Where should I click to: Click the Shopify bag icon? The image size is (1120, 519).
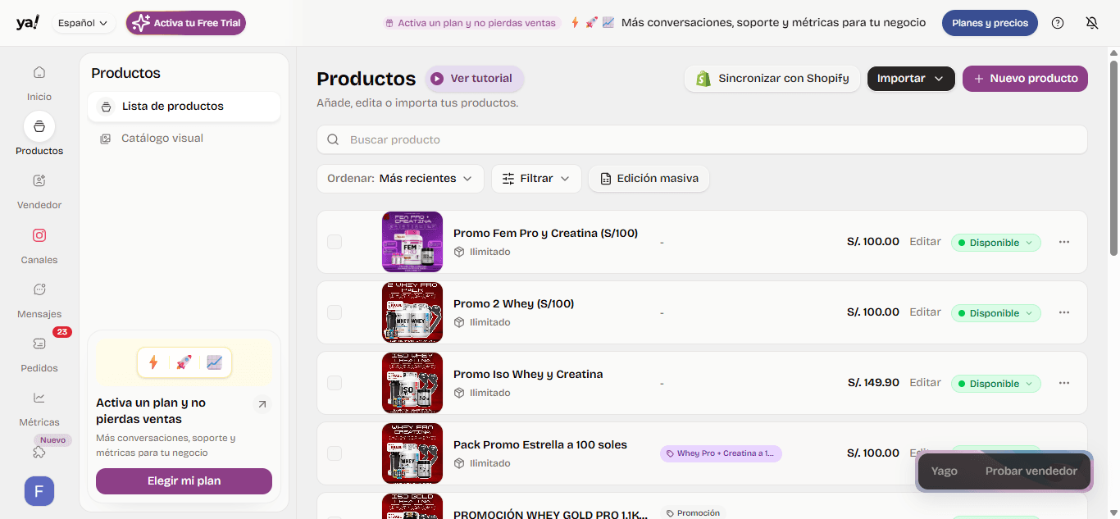pos(703,79)
